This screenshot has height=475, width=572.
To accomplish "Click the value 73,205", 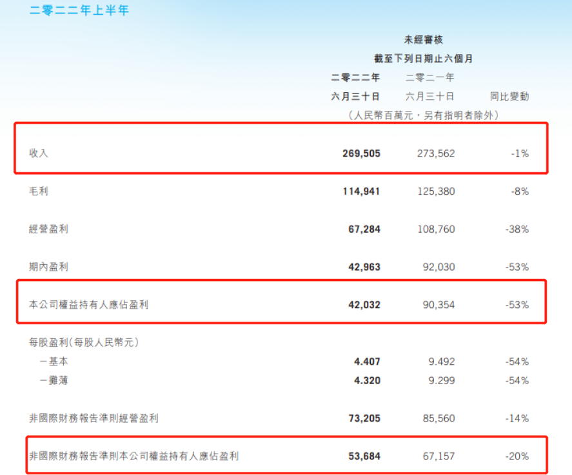I will coord(364,418).
